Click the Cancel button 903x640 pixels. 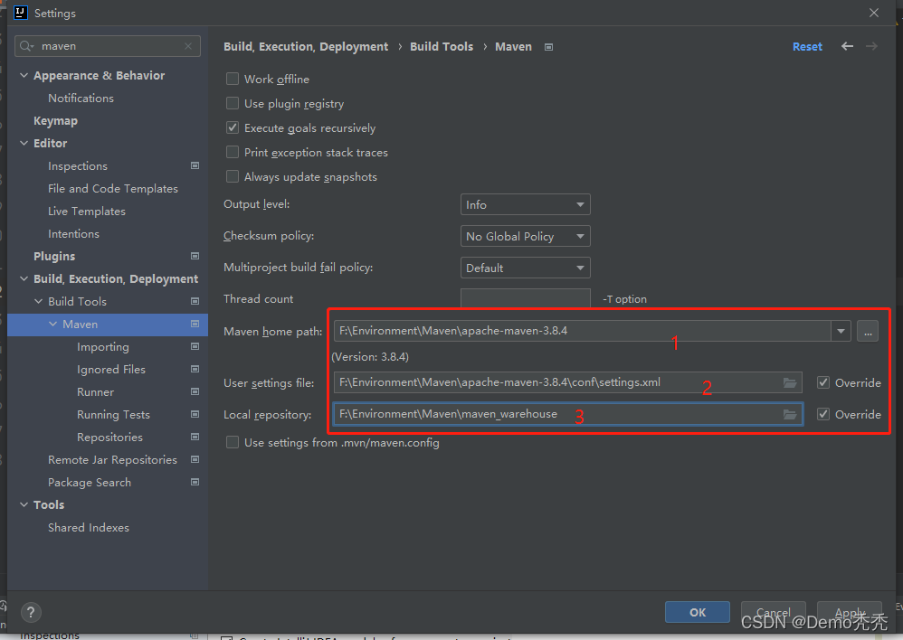coord(773,612)
